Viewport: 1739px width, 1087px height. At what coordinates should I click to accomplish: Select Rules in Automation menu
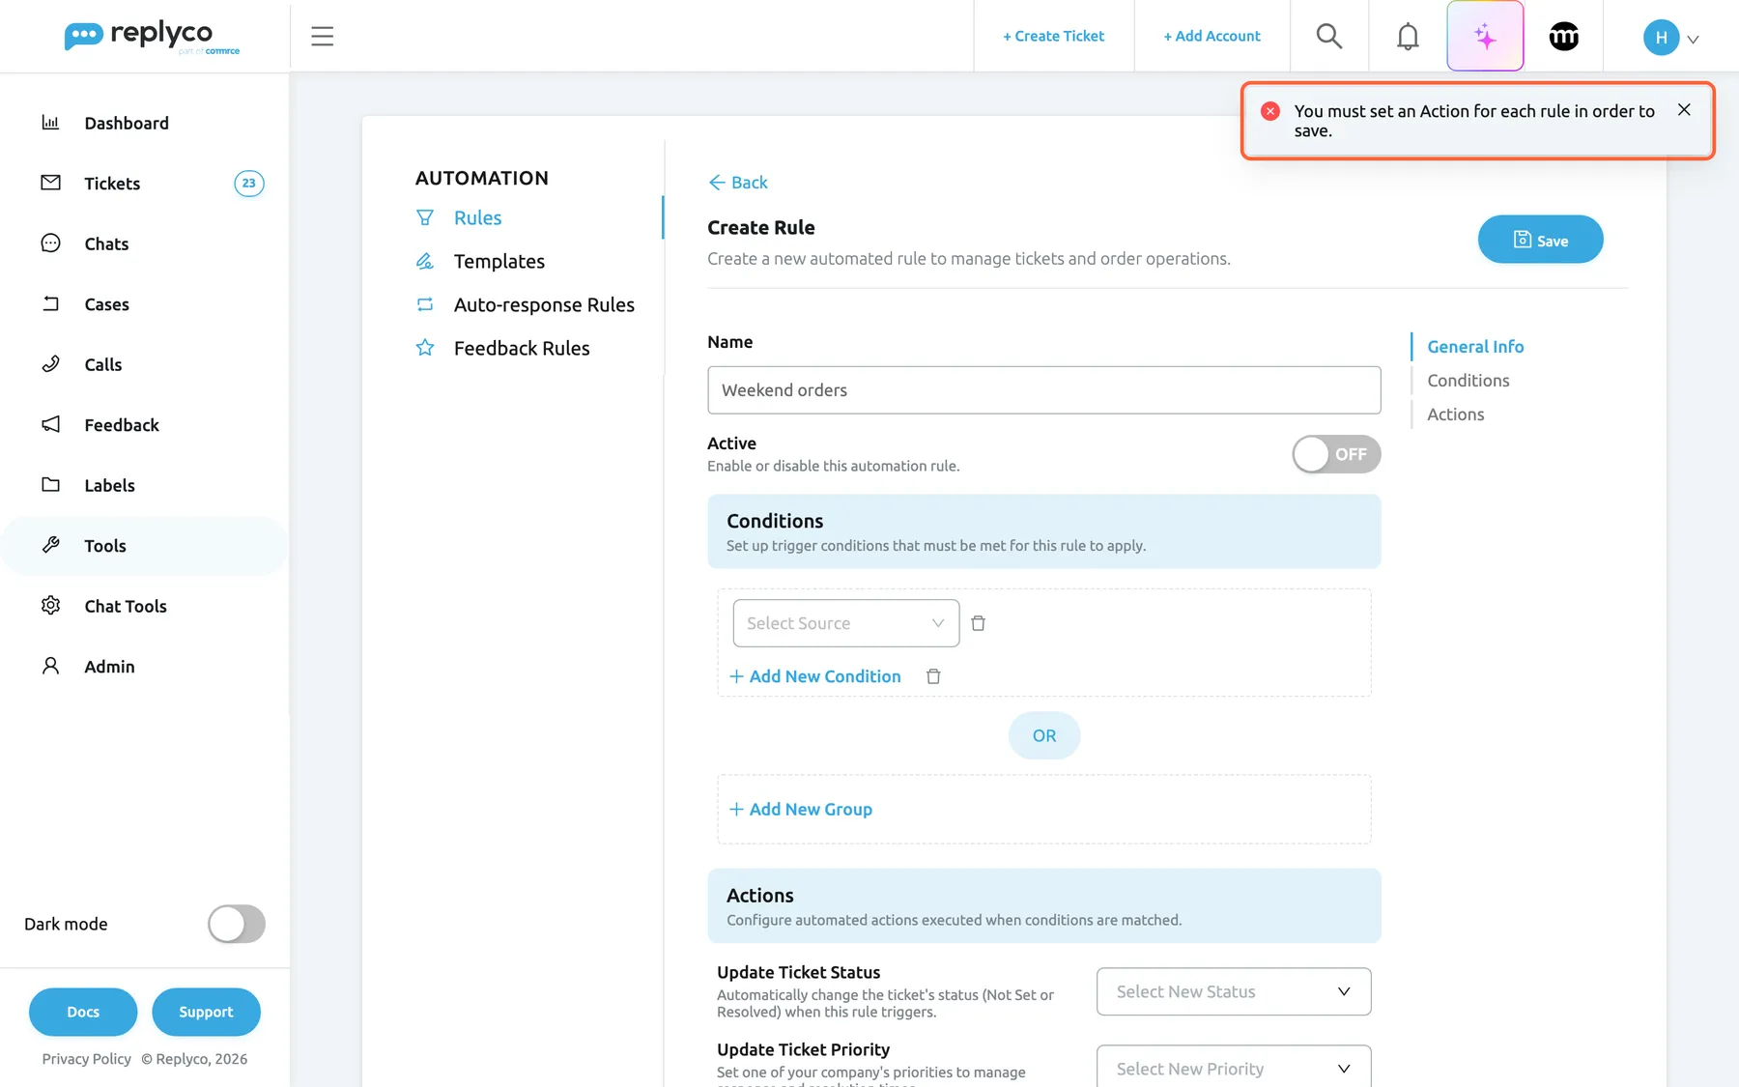pyautogui.click(x=477, y=217)
